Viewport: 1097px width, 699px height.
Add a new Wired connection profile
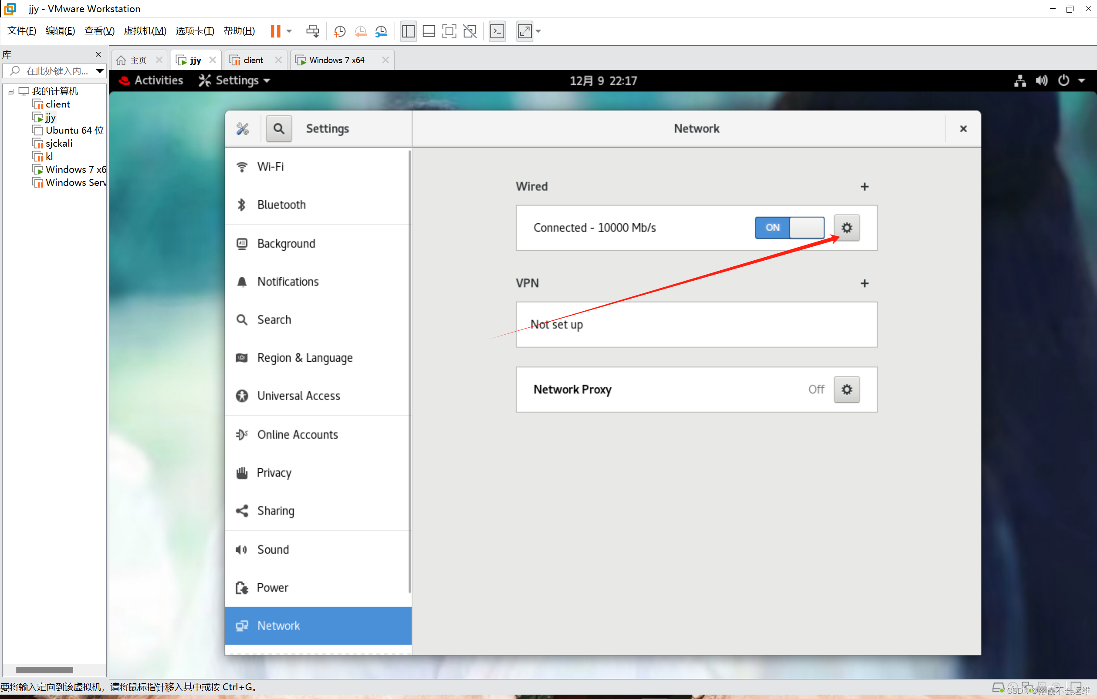(864, 187)
